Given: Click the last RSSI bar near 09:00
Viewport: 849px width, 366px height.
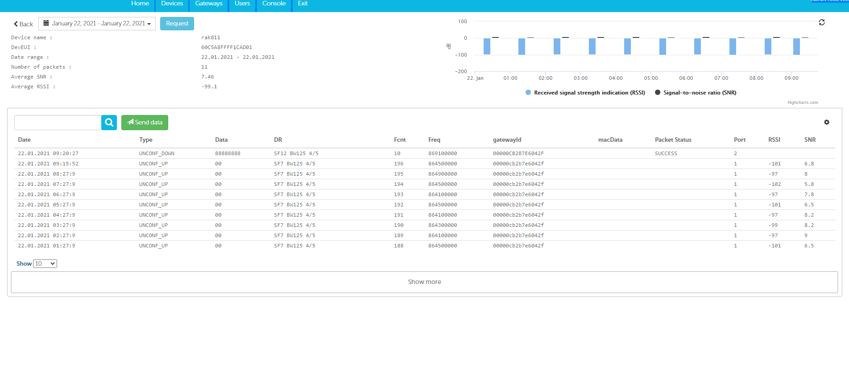Looking at the screenshot, I should [x=796, y=46].
